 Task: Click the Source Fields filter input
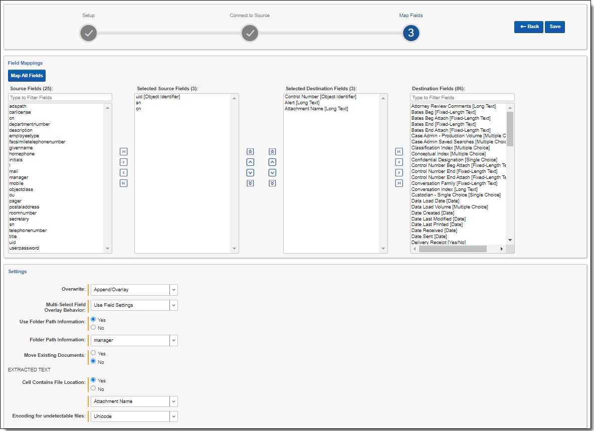tap(60, 98)
